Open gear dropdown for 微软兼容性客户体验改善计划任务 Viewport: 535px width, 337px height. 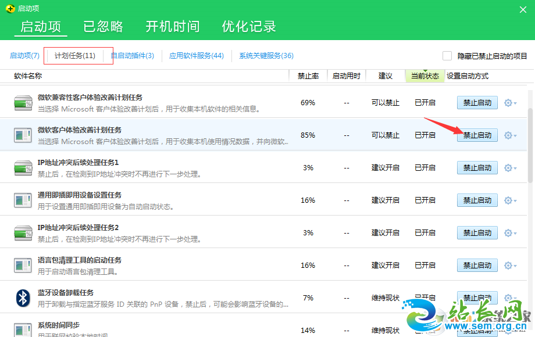(x=510, y=103)
